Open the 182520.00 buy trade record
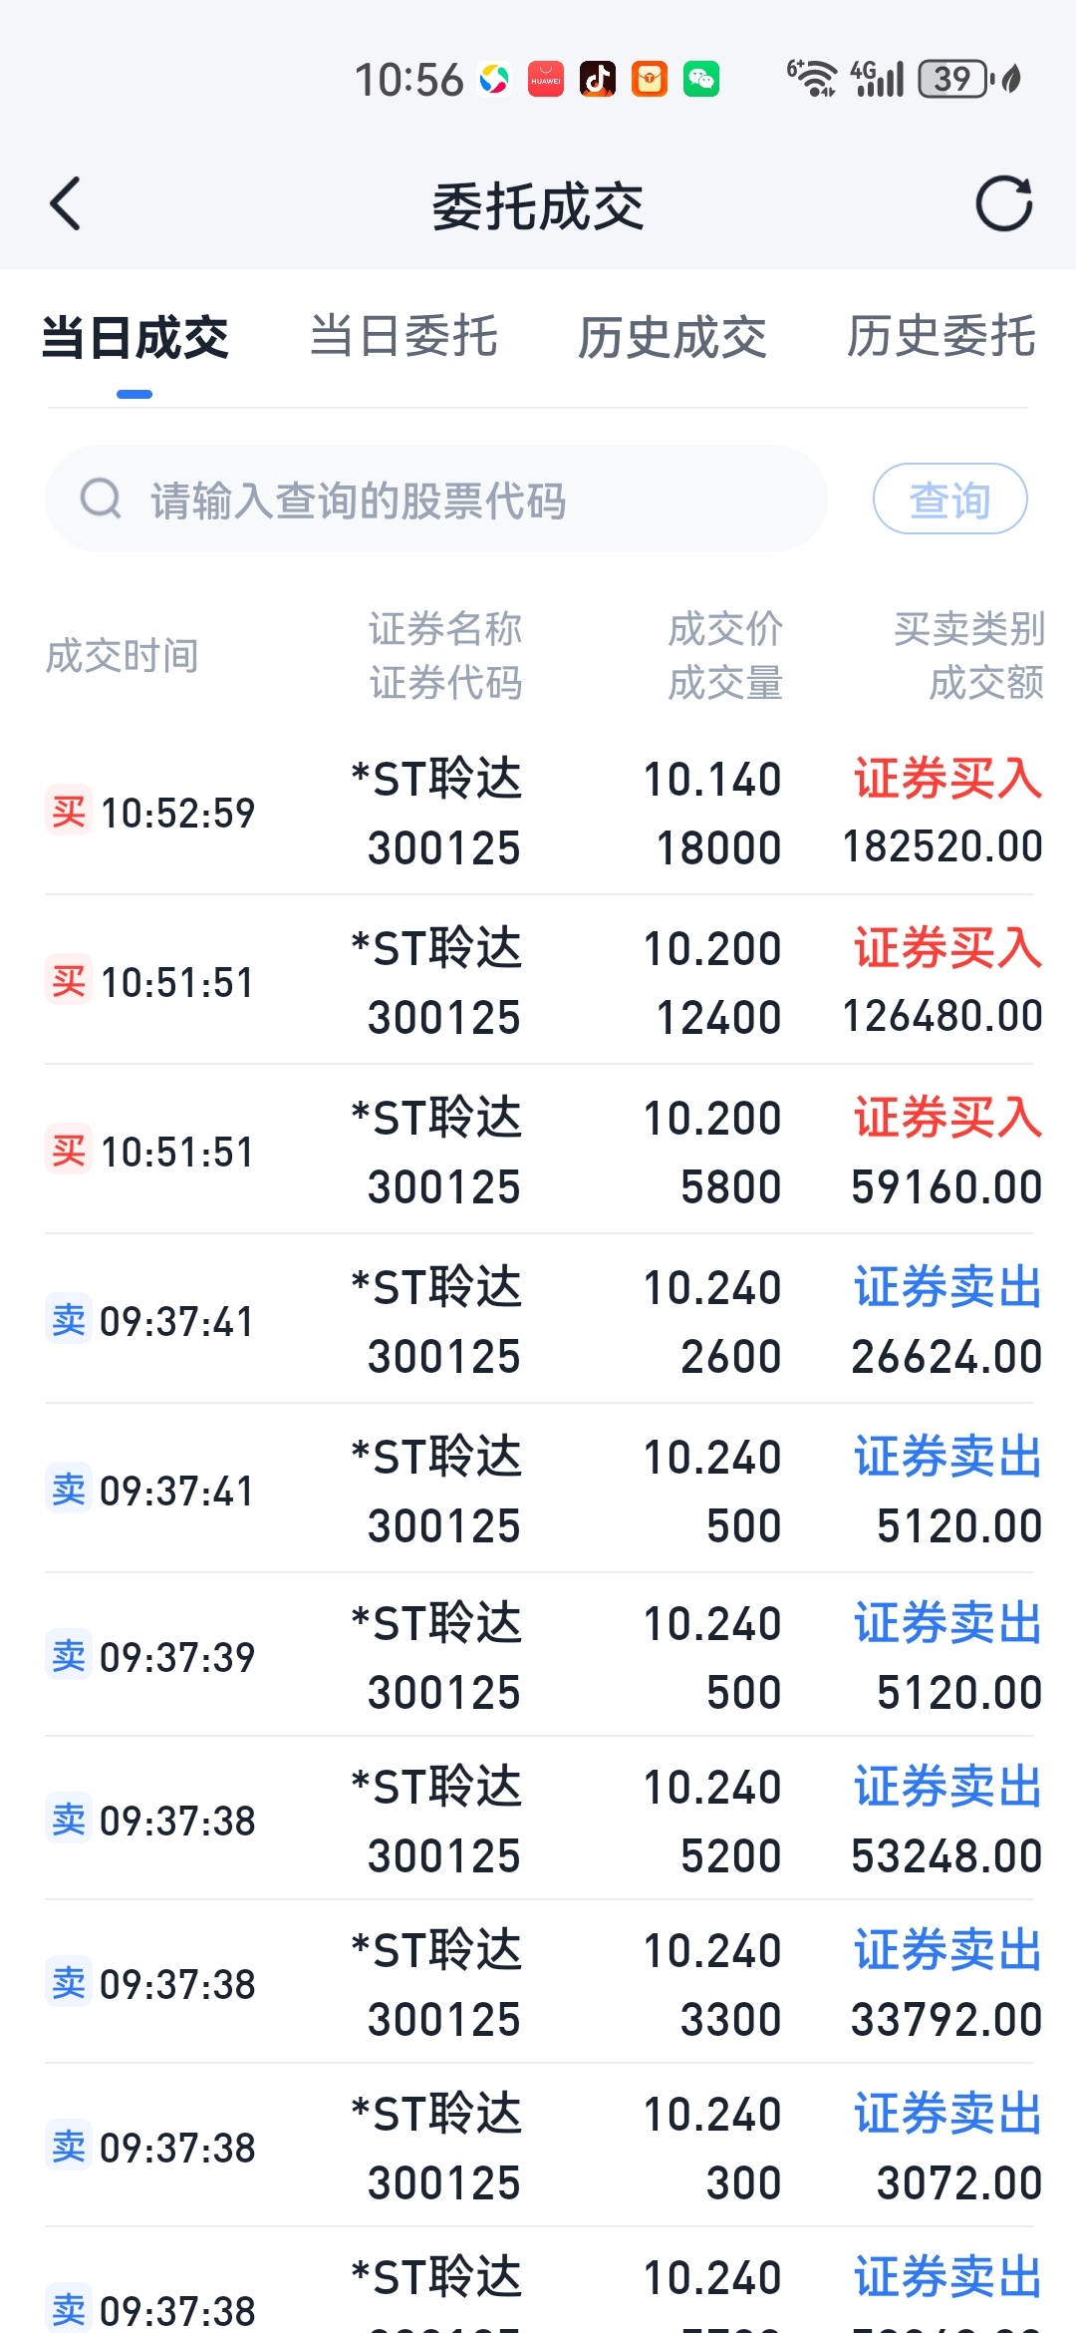Image resolution: width=1076 pixels, height=2333 pixels. pos(538,813)
